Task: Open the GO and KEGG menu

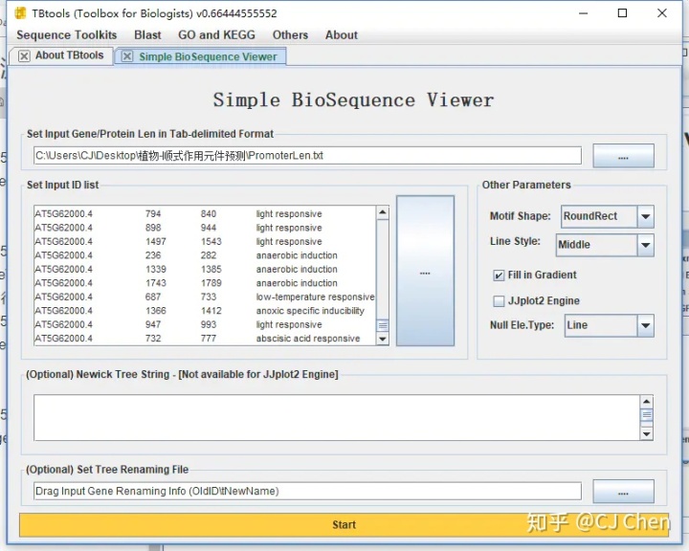Action: 216,34
